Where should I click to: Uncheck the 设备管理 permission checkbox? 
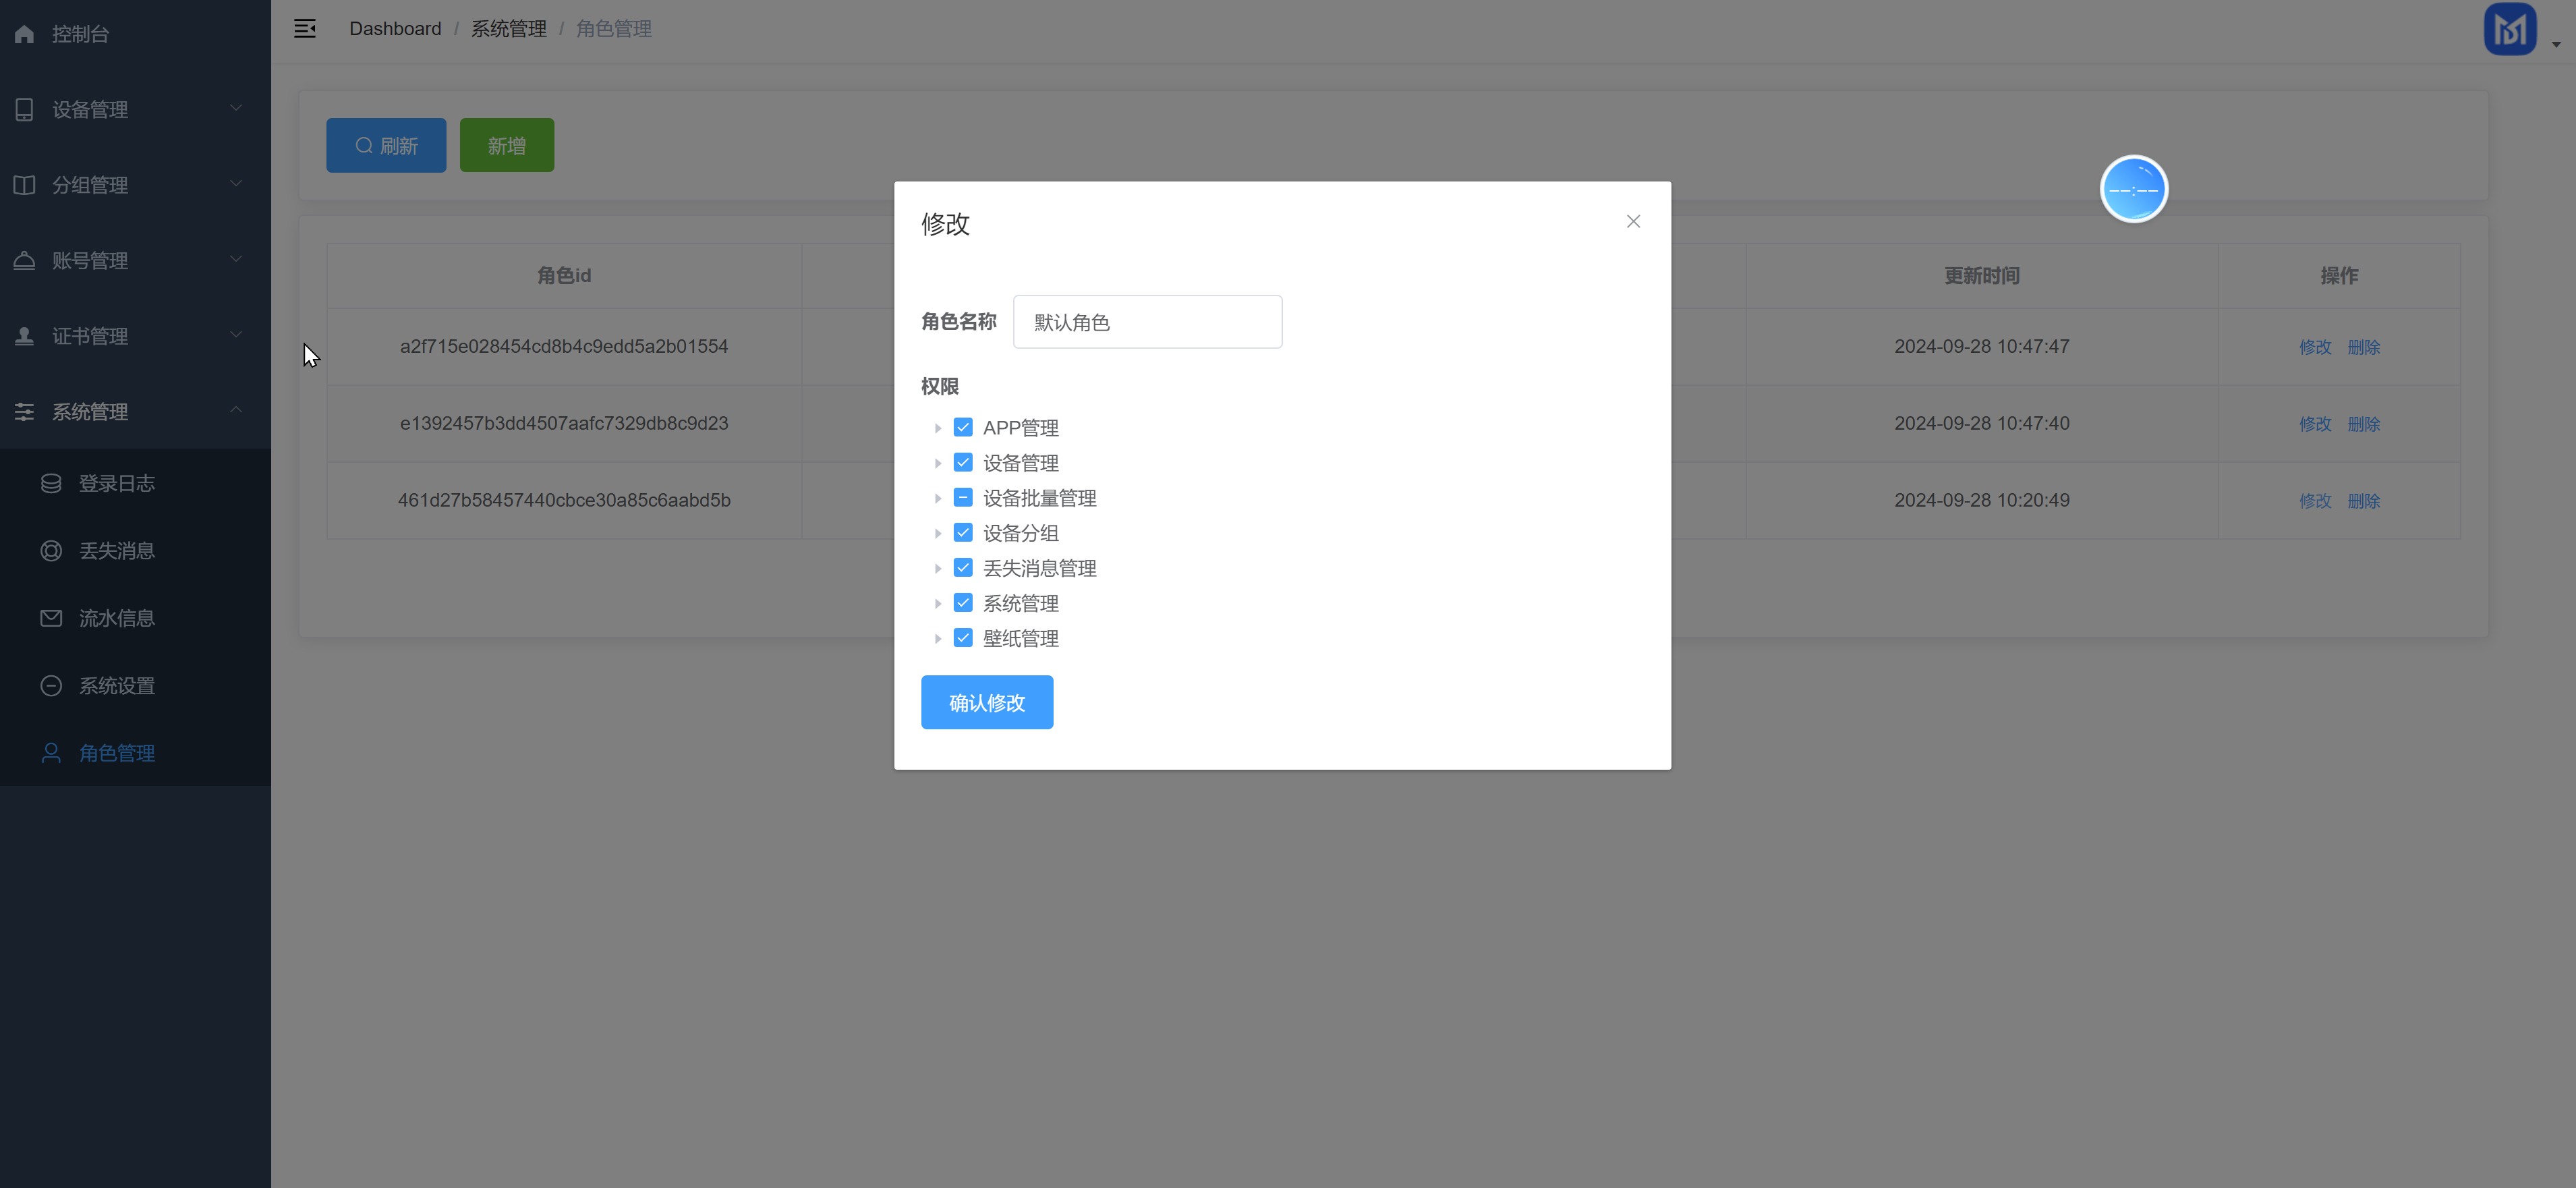(x=963, y=462)
